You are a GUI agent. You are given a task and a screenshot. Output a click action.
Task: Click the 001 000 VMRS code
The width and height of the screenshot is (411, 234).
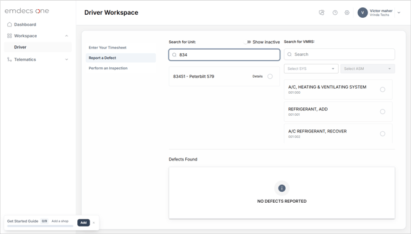pos(294,92)
